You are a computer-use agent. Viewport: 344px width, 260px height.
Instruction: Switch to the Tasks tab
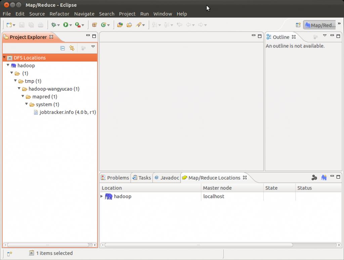coord(142,177)
